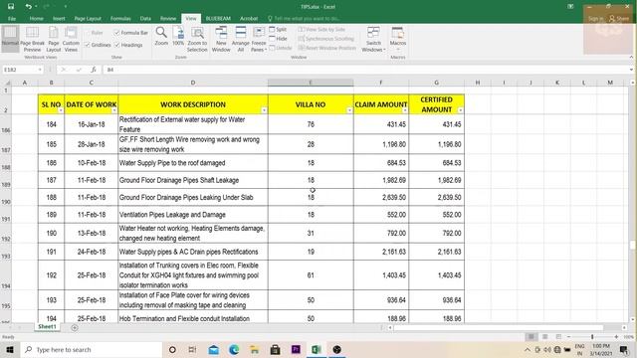The height and width of the screenshot is (358, 637).
Task: Open Microsoft Edge from taskbar
Action: point(234,349)
